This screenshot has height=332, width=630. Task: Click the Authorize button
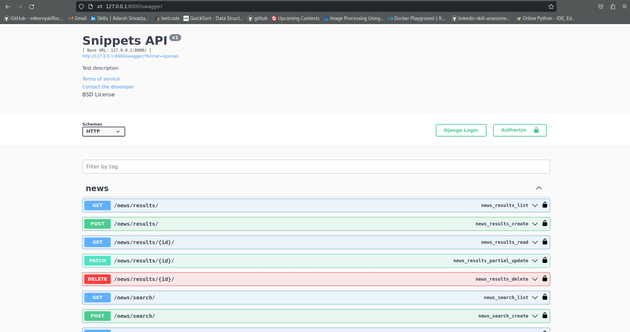point(520,130)
